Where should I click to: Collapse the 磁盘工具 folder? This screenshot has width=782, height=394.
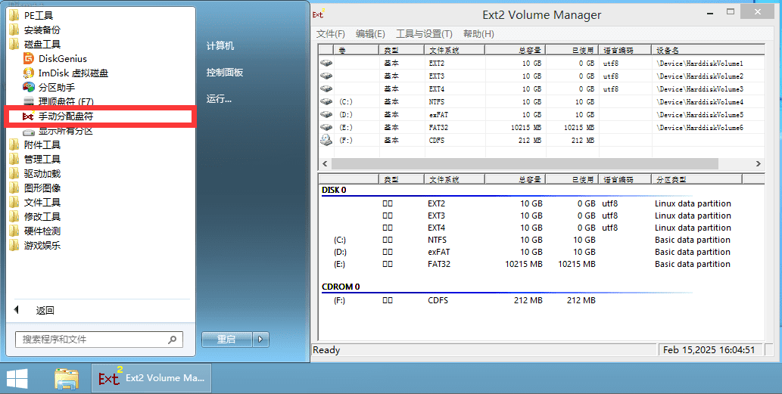[34, 45]
